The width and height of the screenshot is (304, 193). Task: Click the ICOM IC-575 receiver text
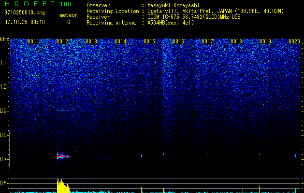[x=194, y=17]
